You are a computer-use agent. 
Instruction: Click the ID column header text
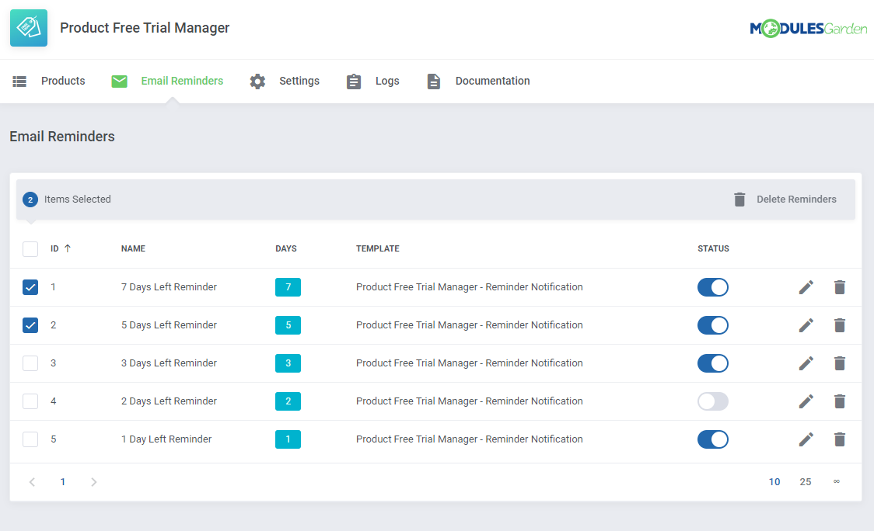coord(54,248)
